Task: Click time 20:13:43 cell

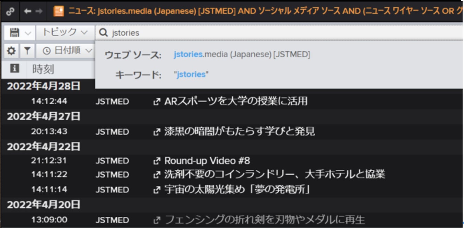Action: [x=49, y=131]
